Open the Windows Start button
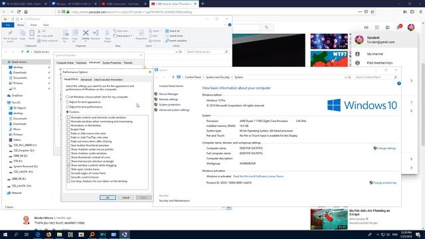 5,234
